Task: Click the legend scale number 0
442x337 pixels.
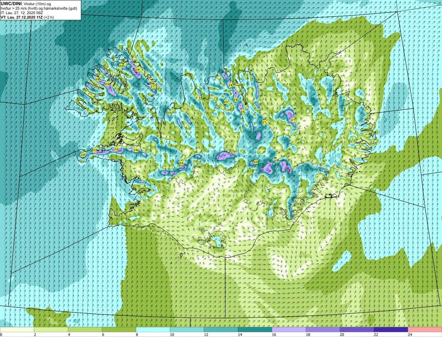Action: tap(1, 335)
